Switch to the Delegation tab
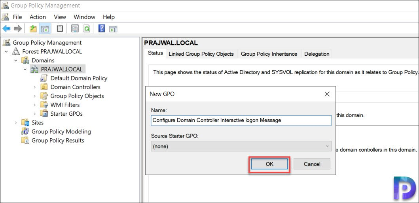Viewport: 419px width, 203px height. click(317, 54)
